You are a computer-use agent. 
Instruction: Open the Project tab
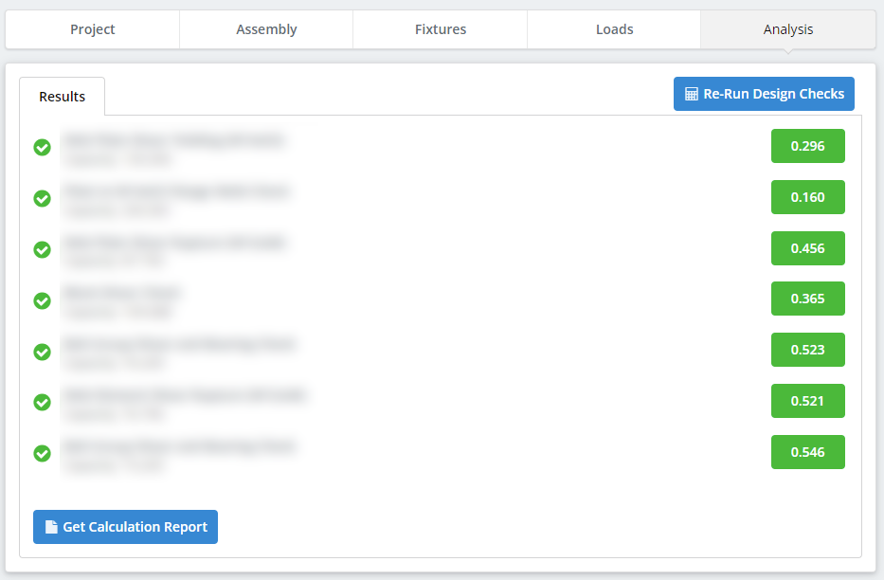tap(93, 29)
